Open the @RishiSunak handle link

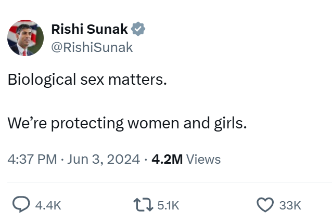pos(92,47)
